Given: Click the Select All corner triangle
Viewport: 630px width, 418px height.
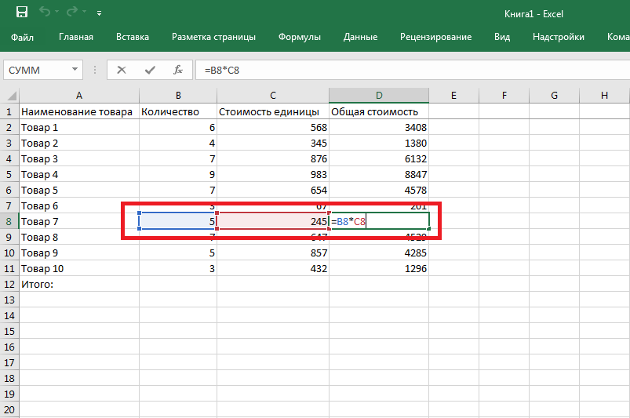Looking at the screenshot, I should 9,96.
